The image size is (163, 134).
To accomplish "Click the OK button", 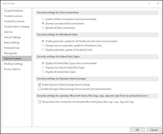I will coord(137,130).
